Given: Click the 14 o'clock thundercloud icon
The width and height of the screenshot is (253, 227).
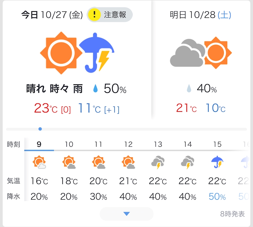Looking at the screenshot, I should [187, 162].
